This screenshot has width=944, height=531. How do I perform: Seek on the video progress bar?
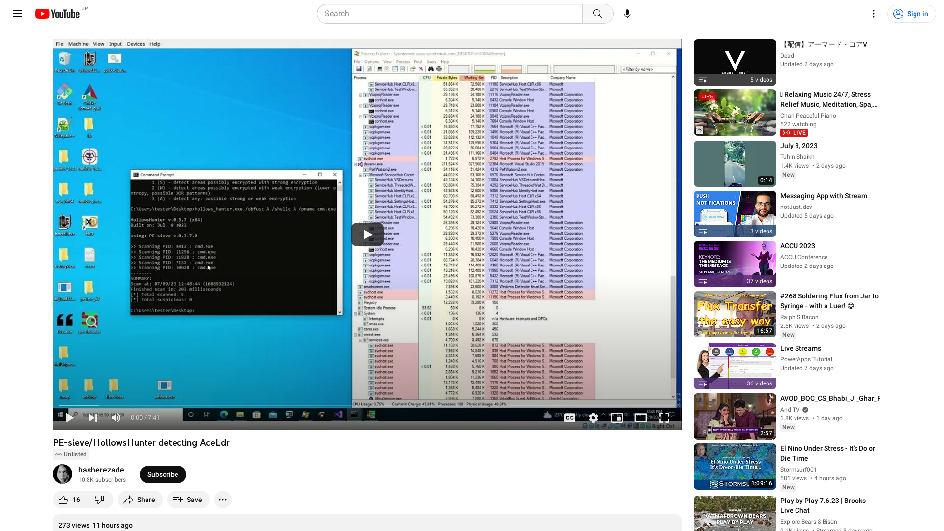coord(367,406)
